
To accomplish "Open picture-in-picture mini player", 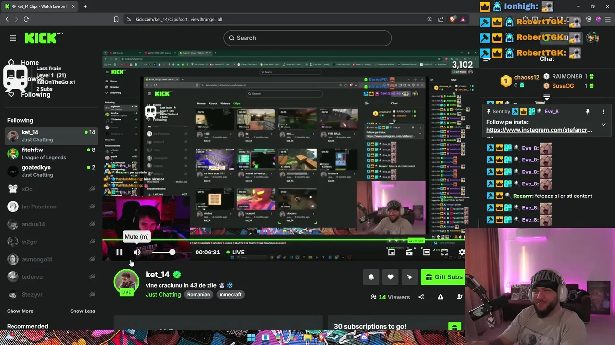I will click(392, 252).
